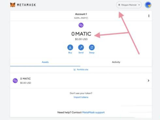
Task: Click the $0.00 USD value in asset row
Action: click(26, 83)
